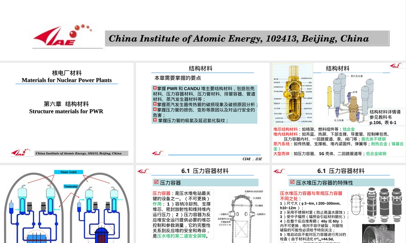The height and width of the screenshot is (243, 406).
Task: Click CIAE logo on 压力容器 slide corner
Action: click(x=143, y=171)
